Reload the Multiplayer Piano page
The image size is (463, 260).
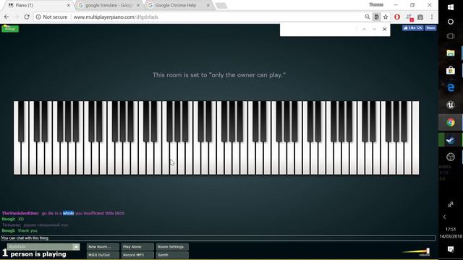(27, 17)
